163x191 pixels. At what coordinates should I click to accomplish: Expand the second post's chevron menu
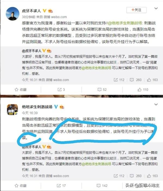tap(156, 104)
